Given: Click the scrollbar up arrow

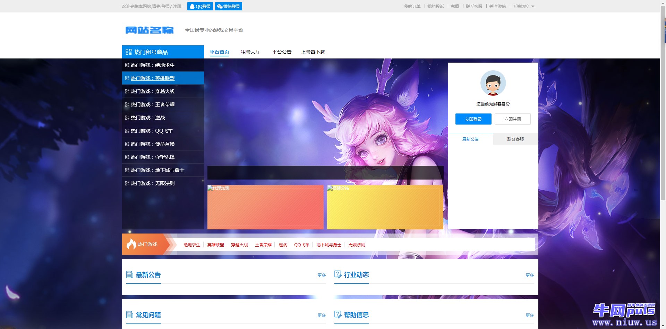Looking at the screenshot, I should (x=663, y=3).
